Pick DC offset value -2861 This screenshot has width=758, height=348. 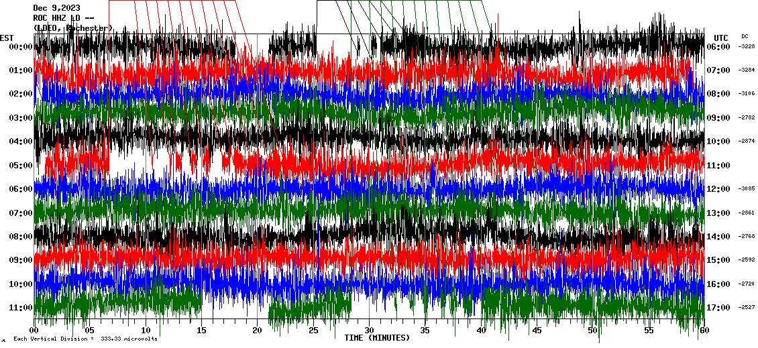pyautogui.click(x=747, y=212)
